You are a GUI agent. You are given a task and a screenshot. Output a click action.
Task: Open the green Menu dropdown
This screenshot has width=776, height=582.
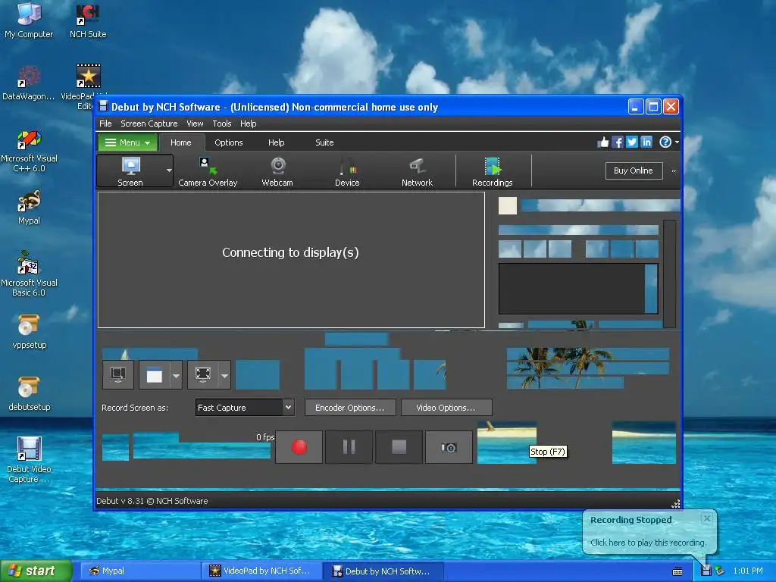click(127, 142)
